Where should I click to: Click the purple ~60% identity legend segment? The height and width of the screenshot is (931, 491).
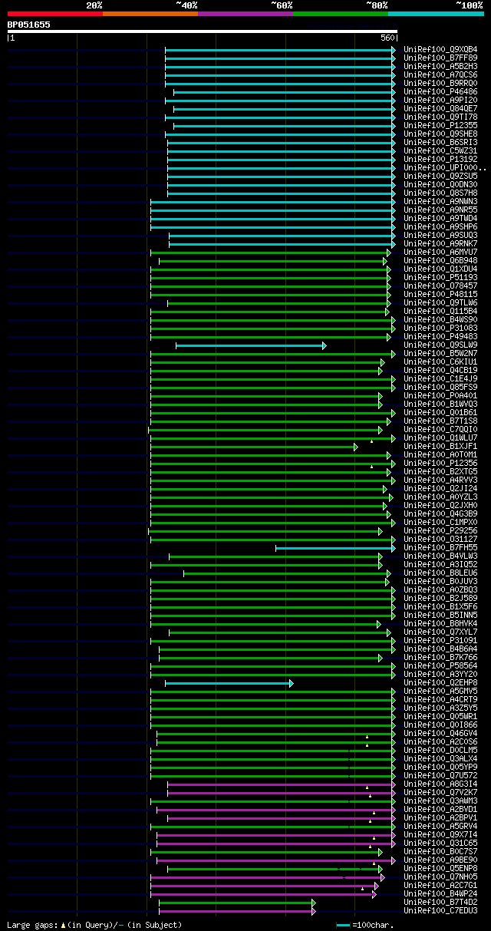pos(245,14)
